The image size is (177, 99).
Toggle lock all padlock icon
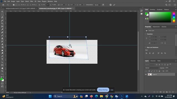(159, 71)
